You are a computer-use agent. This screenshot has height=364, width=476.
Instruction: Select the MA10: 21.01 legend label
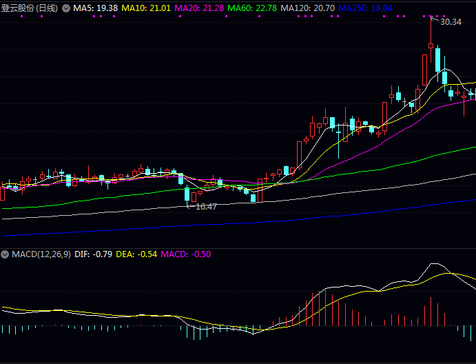[x=145, y=8]
